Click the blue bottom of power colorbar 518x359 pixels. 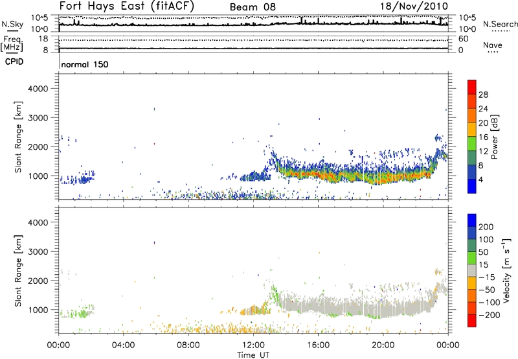[x=472, y=187]
